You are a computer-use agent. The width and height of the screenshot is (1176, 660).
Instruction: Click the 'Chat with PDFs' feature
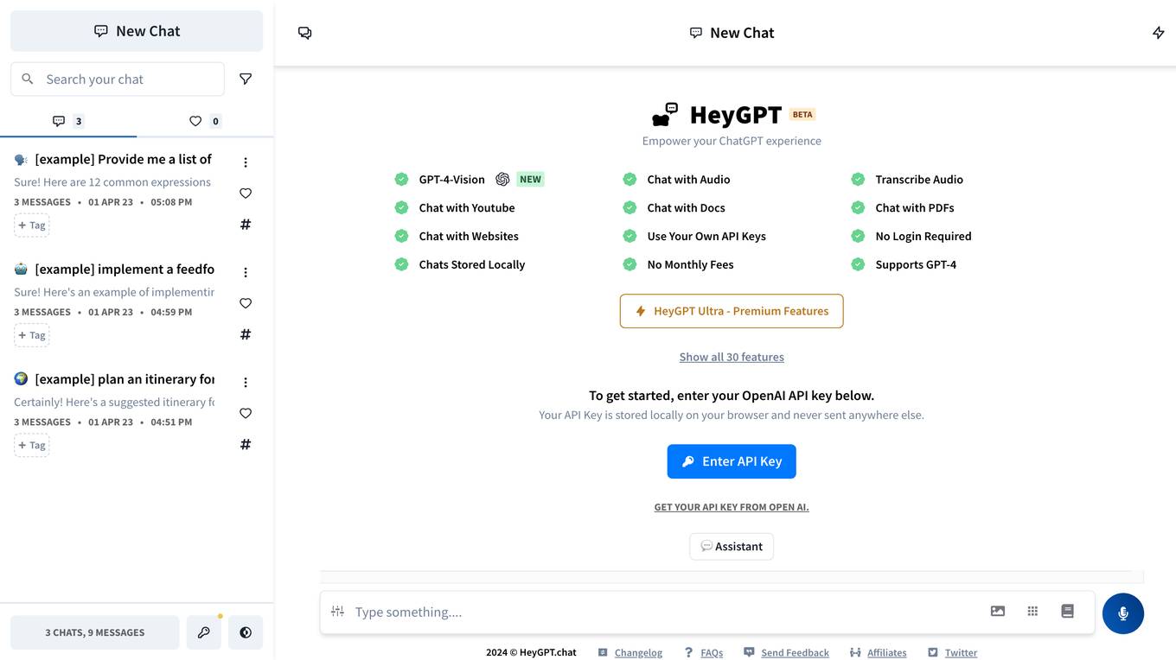pos(915,208)
